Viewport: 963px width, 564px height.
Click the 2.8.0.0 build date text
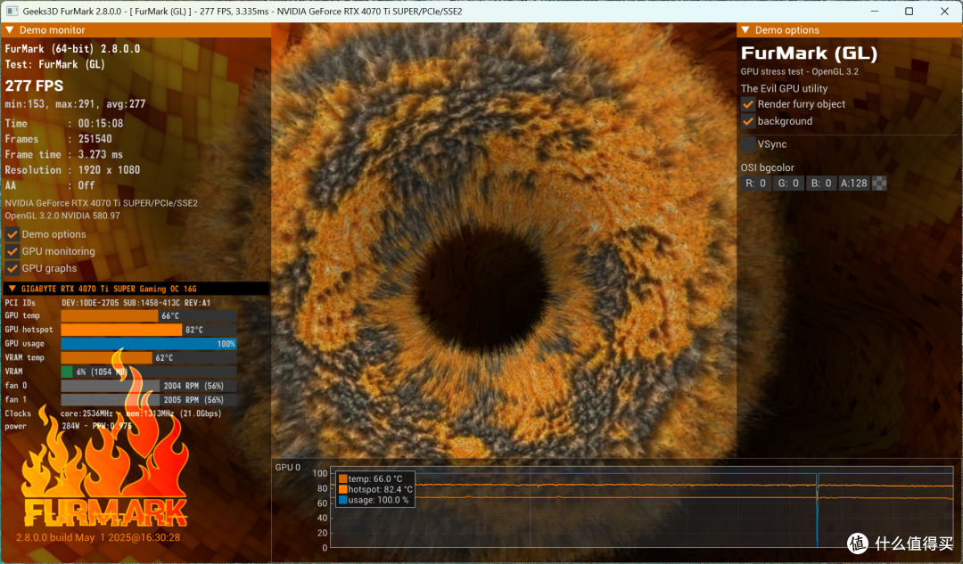(98, 537)
